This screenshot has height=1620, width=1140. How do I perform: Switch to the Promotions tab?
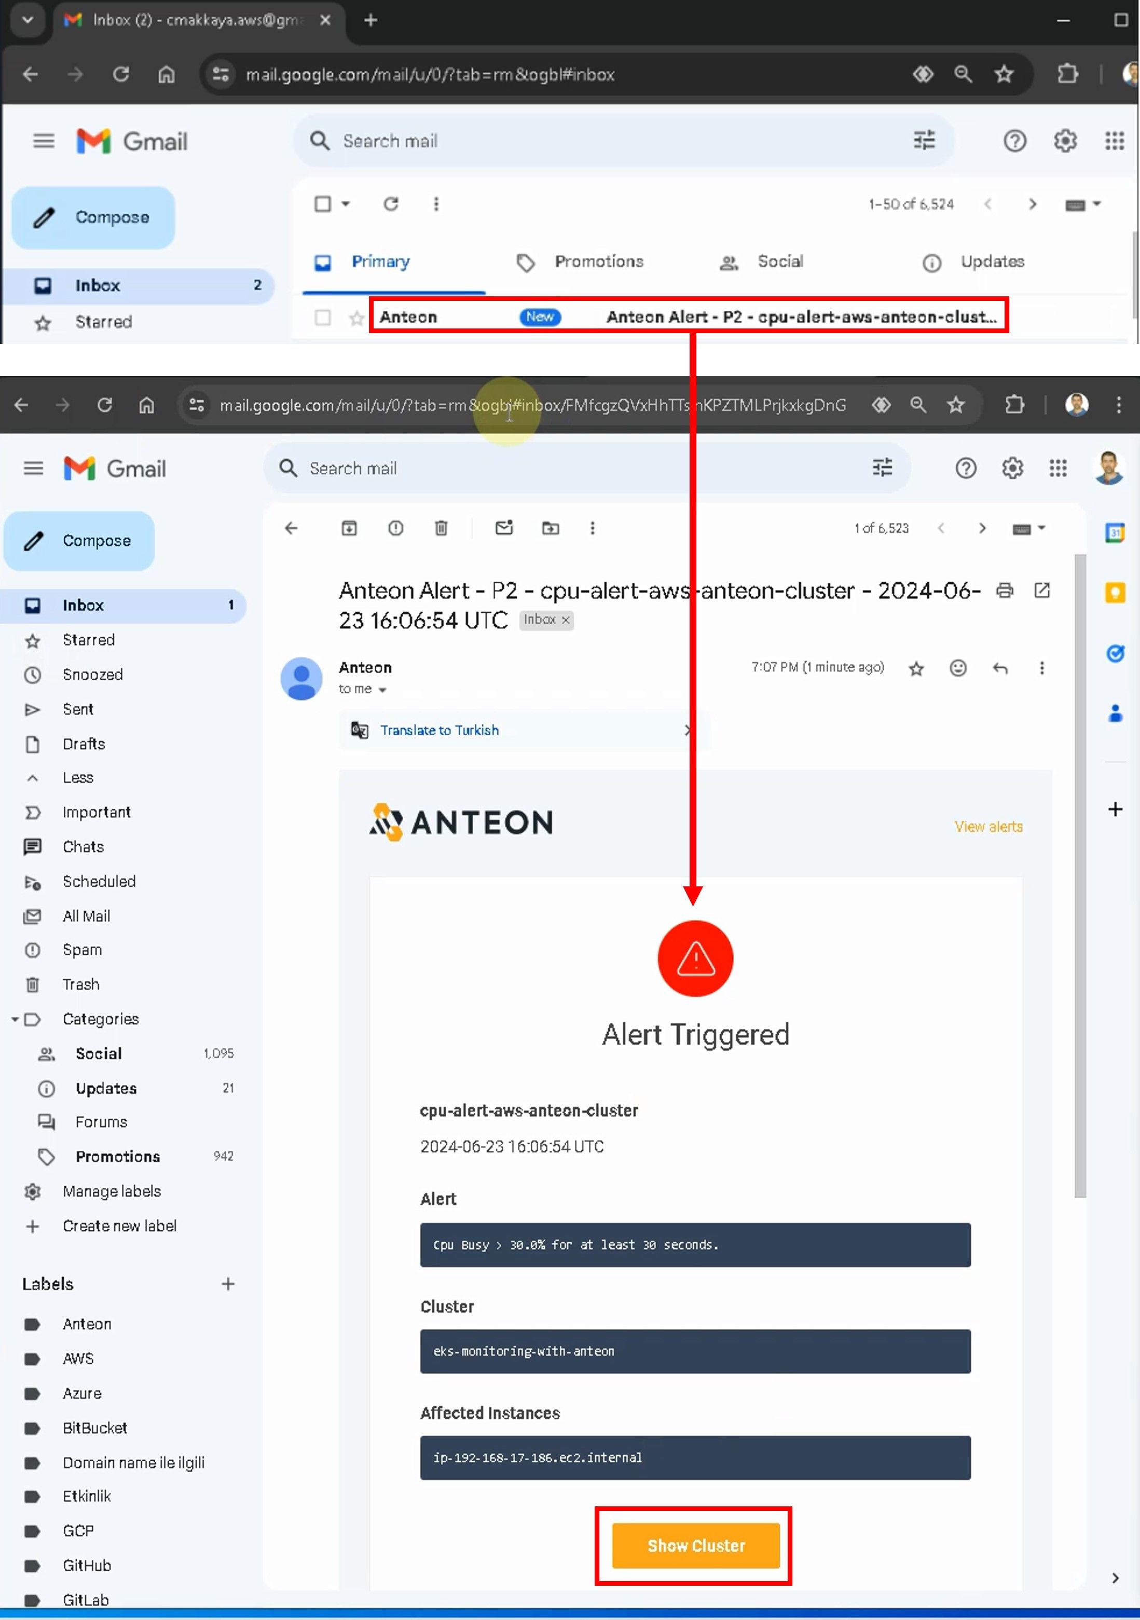pos(598,262)
